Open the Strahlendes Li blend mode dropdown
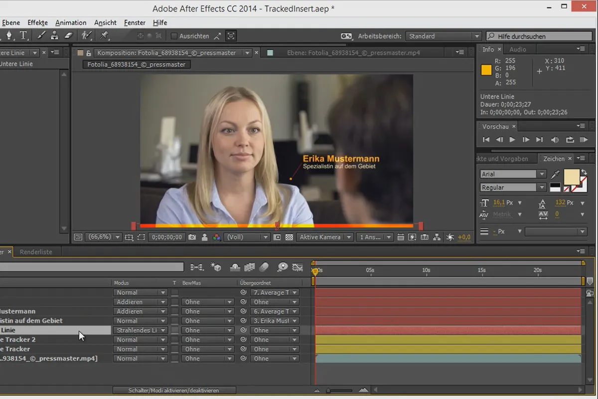The height and width of the screenshot is (399, 598). click(140, 330)
